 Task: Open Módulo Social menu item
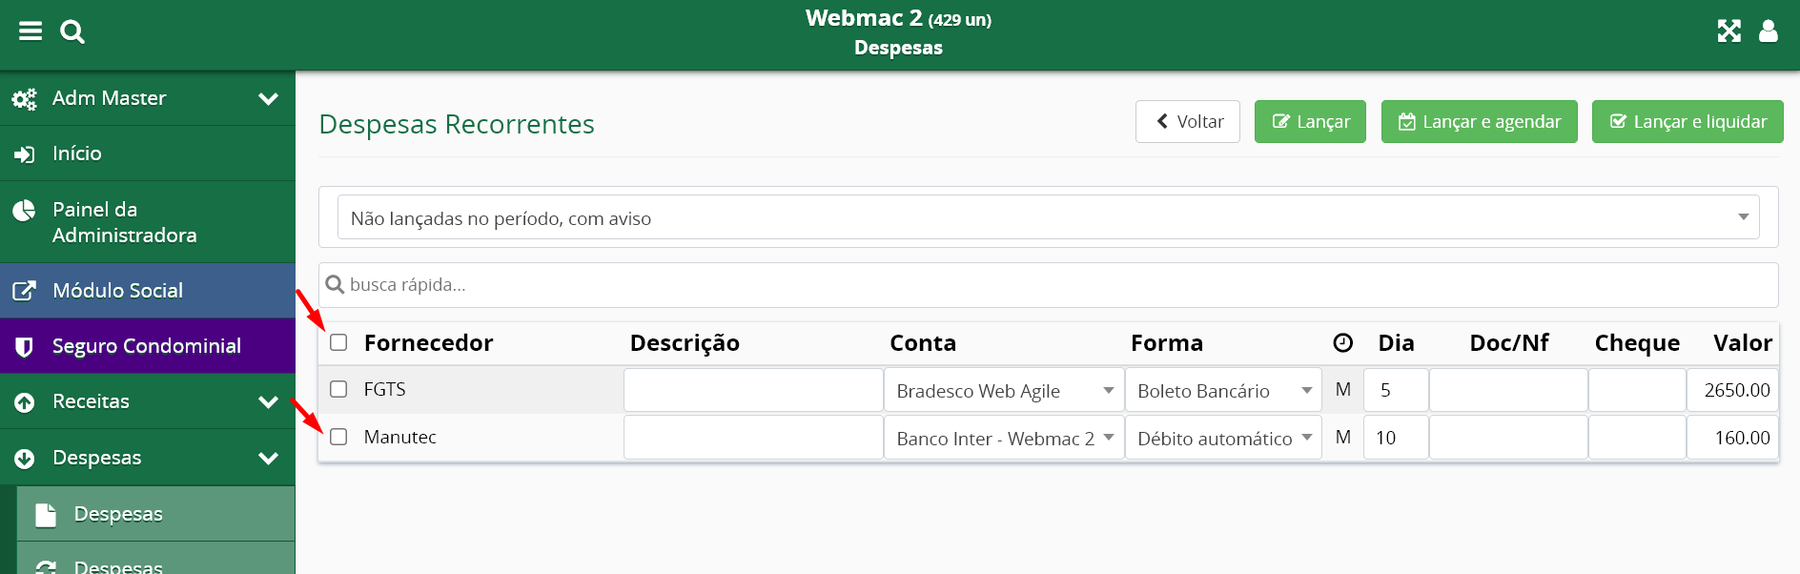coord(148,291)
